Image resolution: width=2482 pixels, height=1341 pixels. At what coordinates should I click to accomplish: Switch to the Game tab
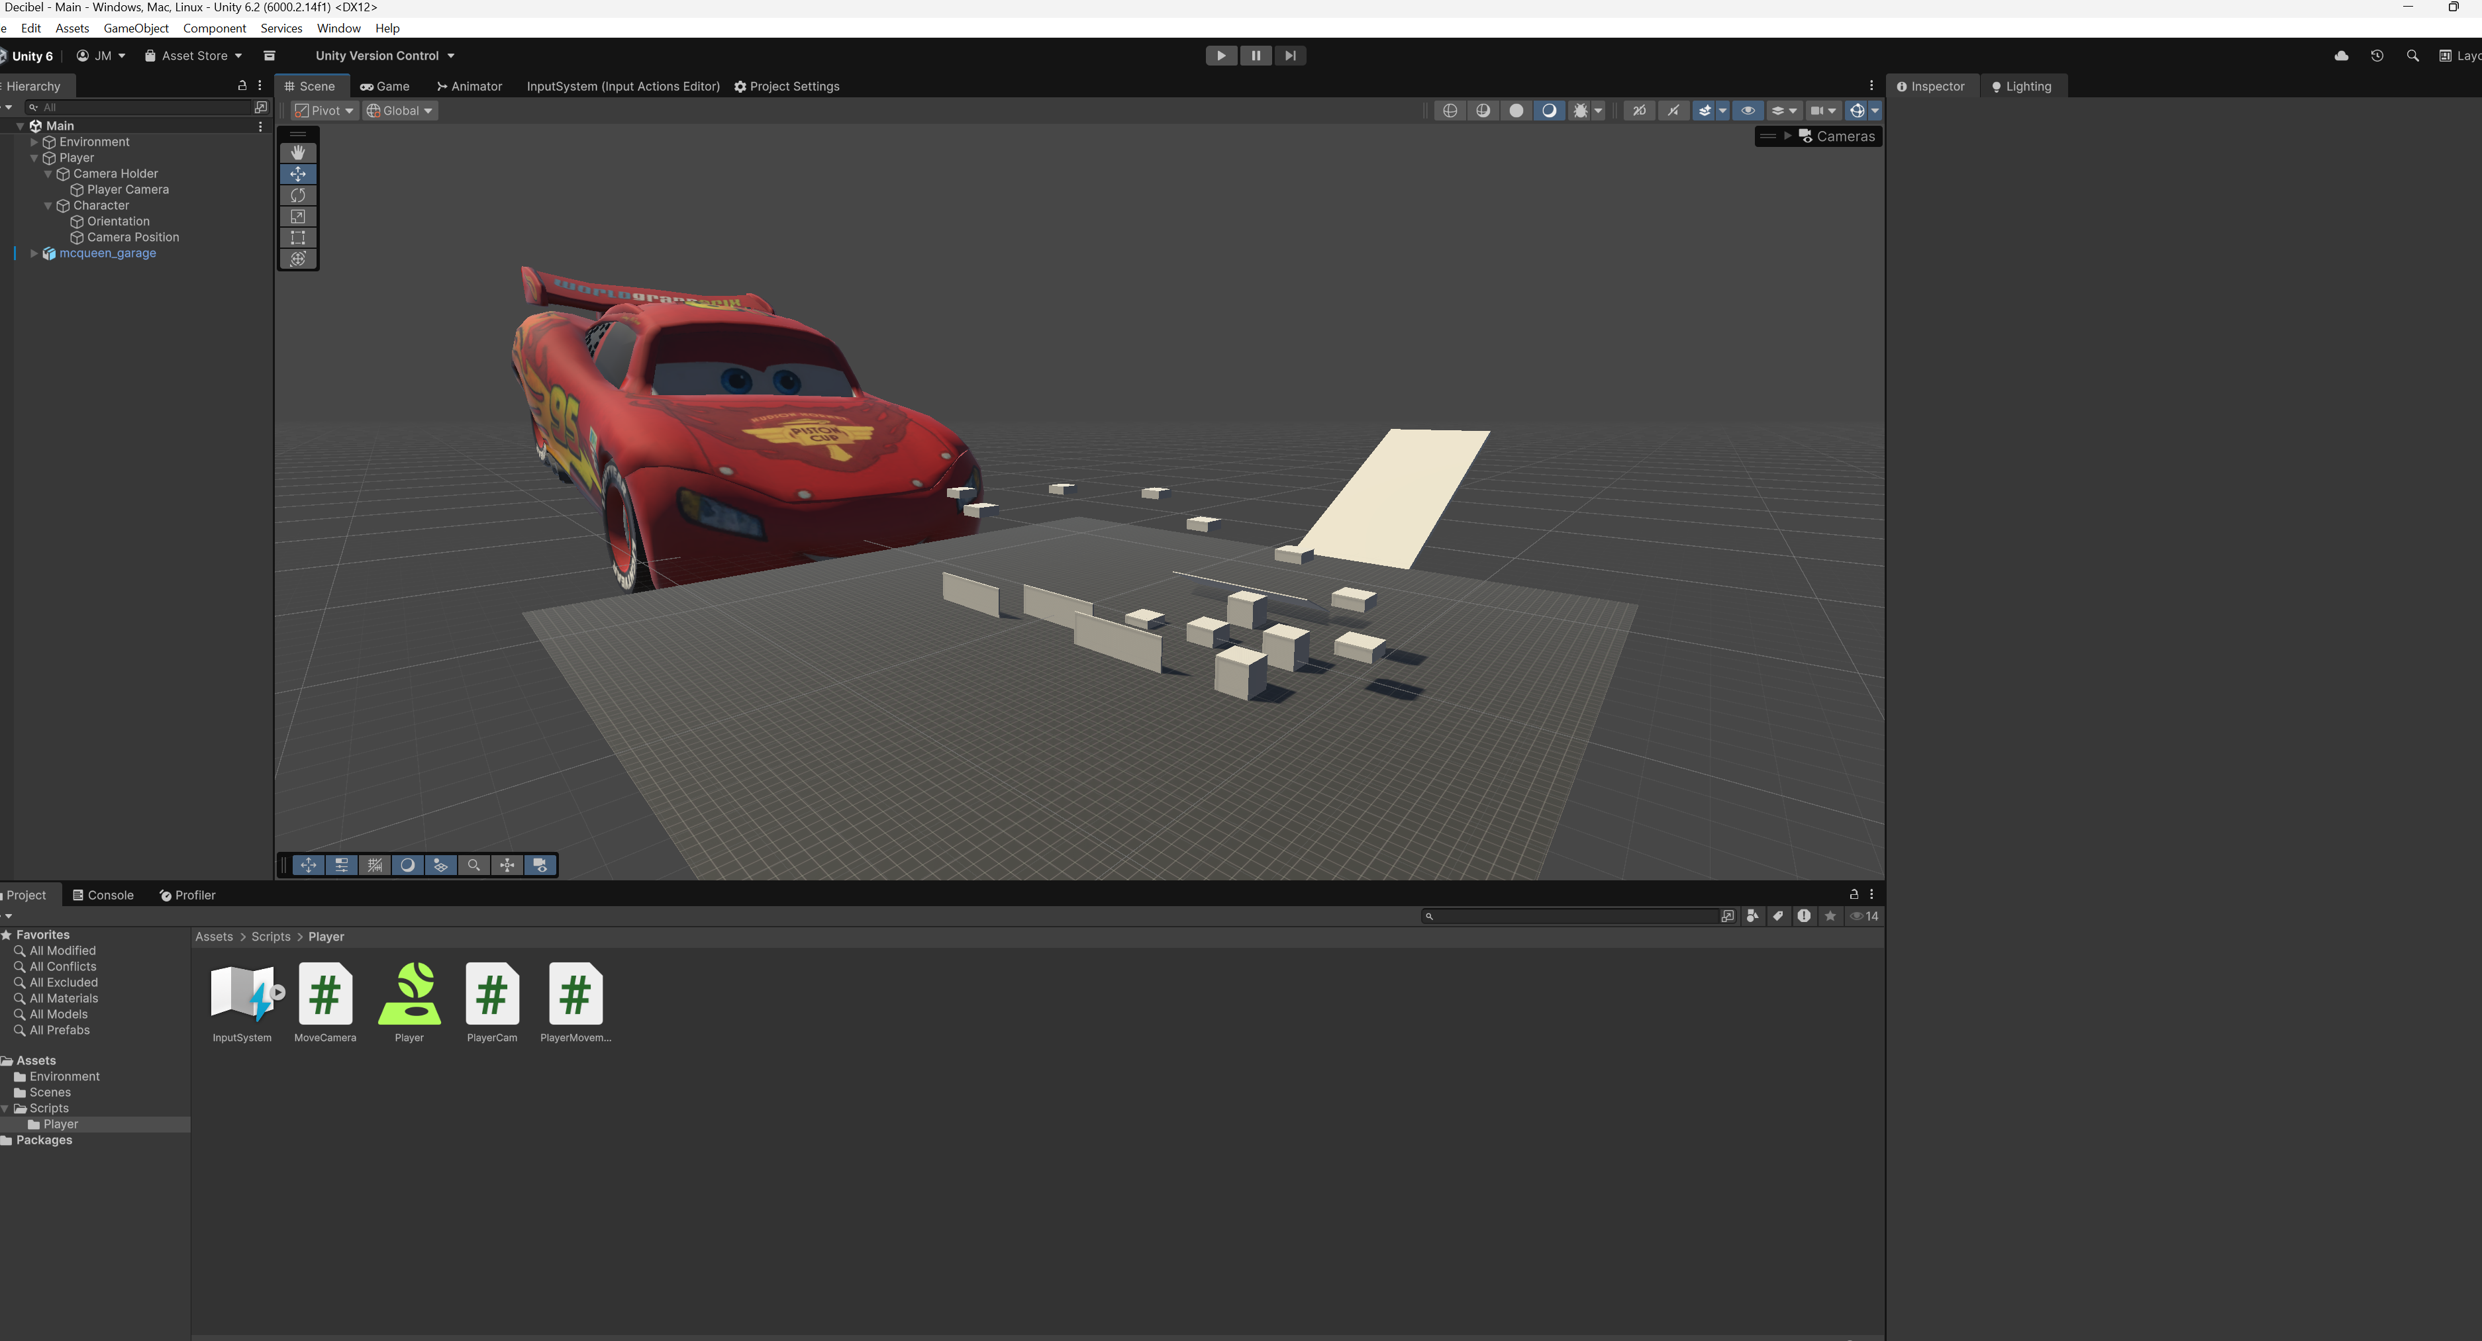pyautogui.click(x=385, y=87)
